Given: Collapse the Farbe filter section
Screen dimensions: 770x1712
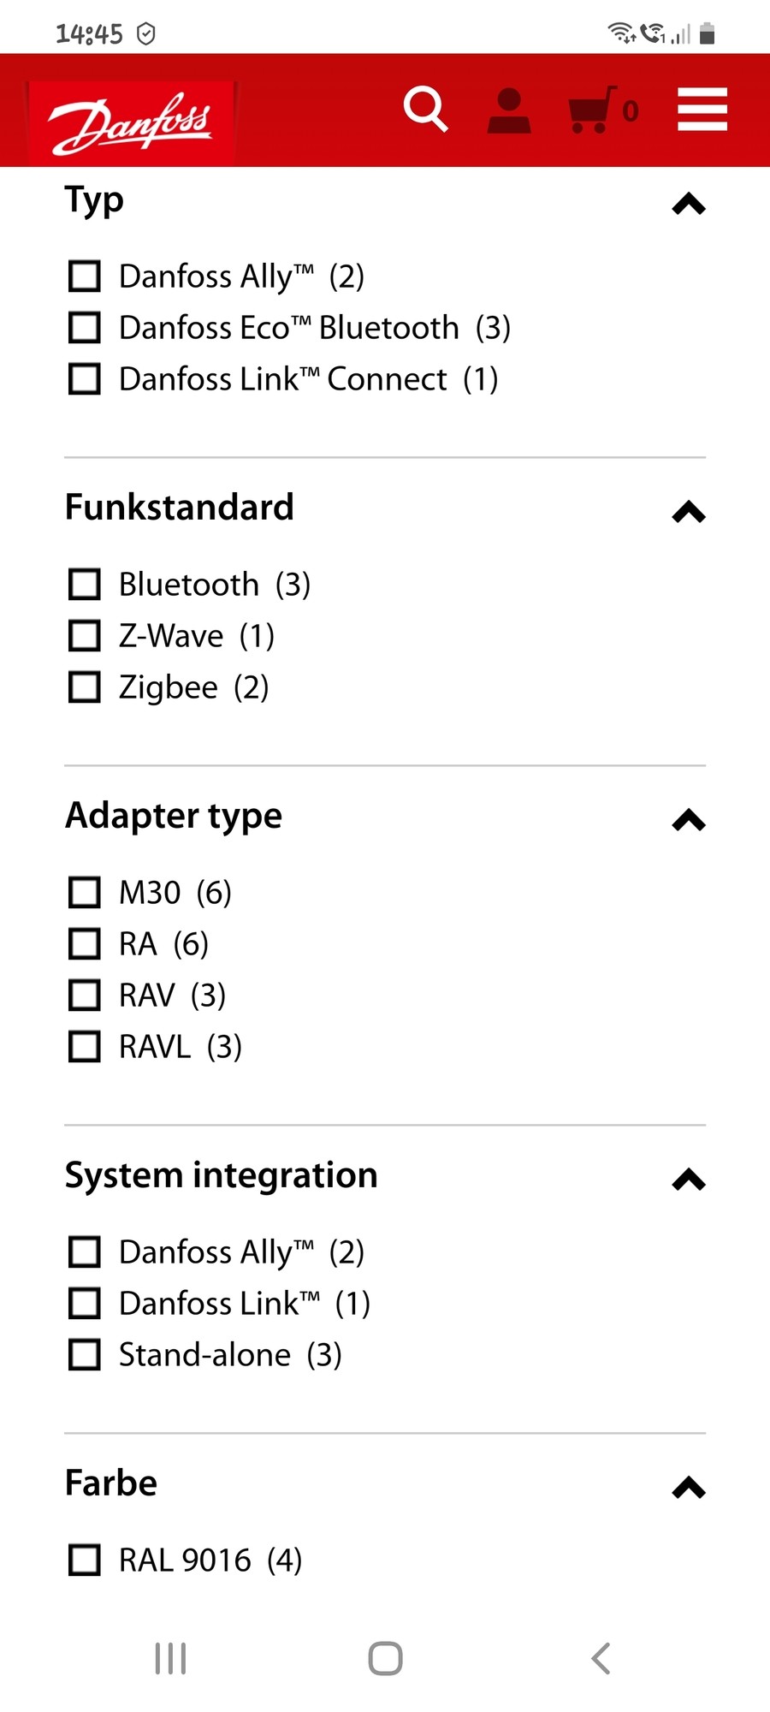Looking at the screenshot, I should pos(689,1489).
